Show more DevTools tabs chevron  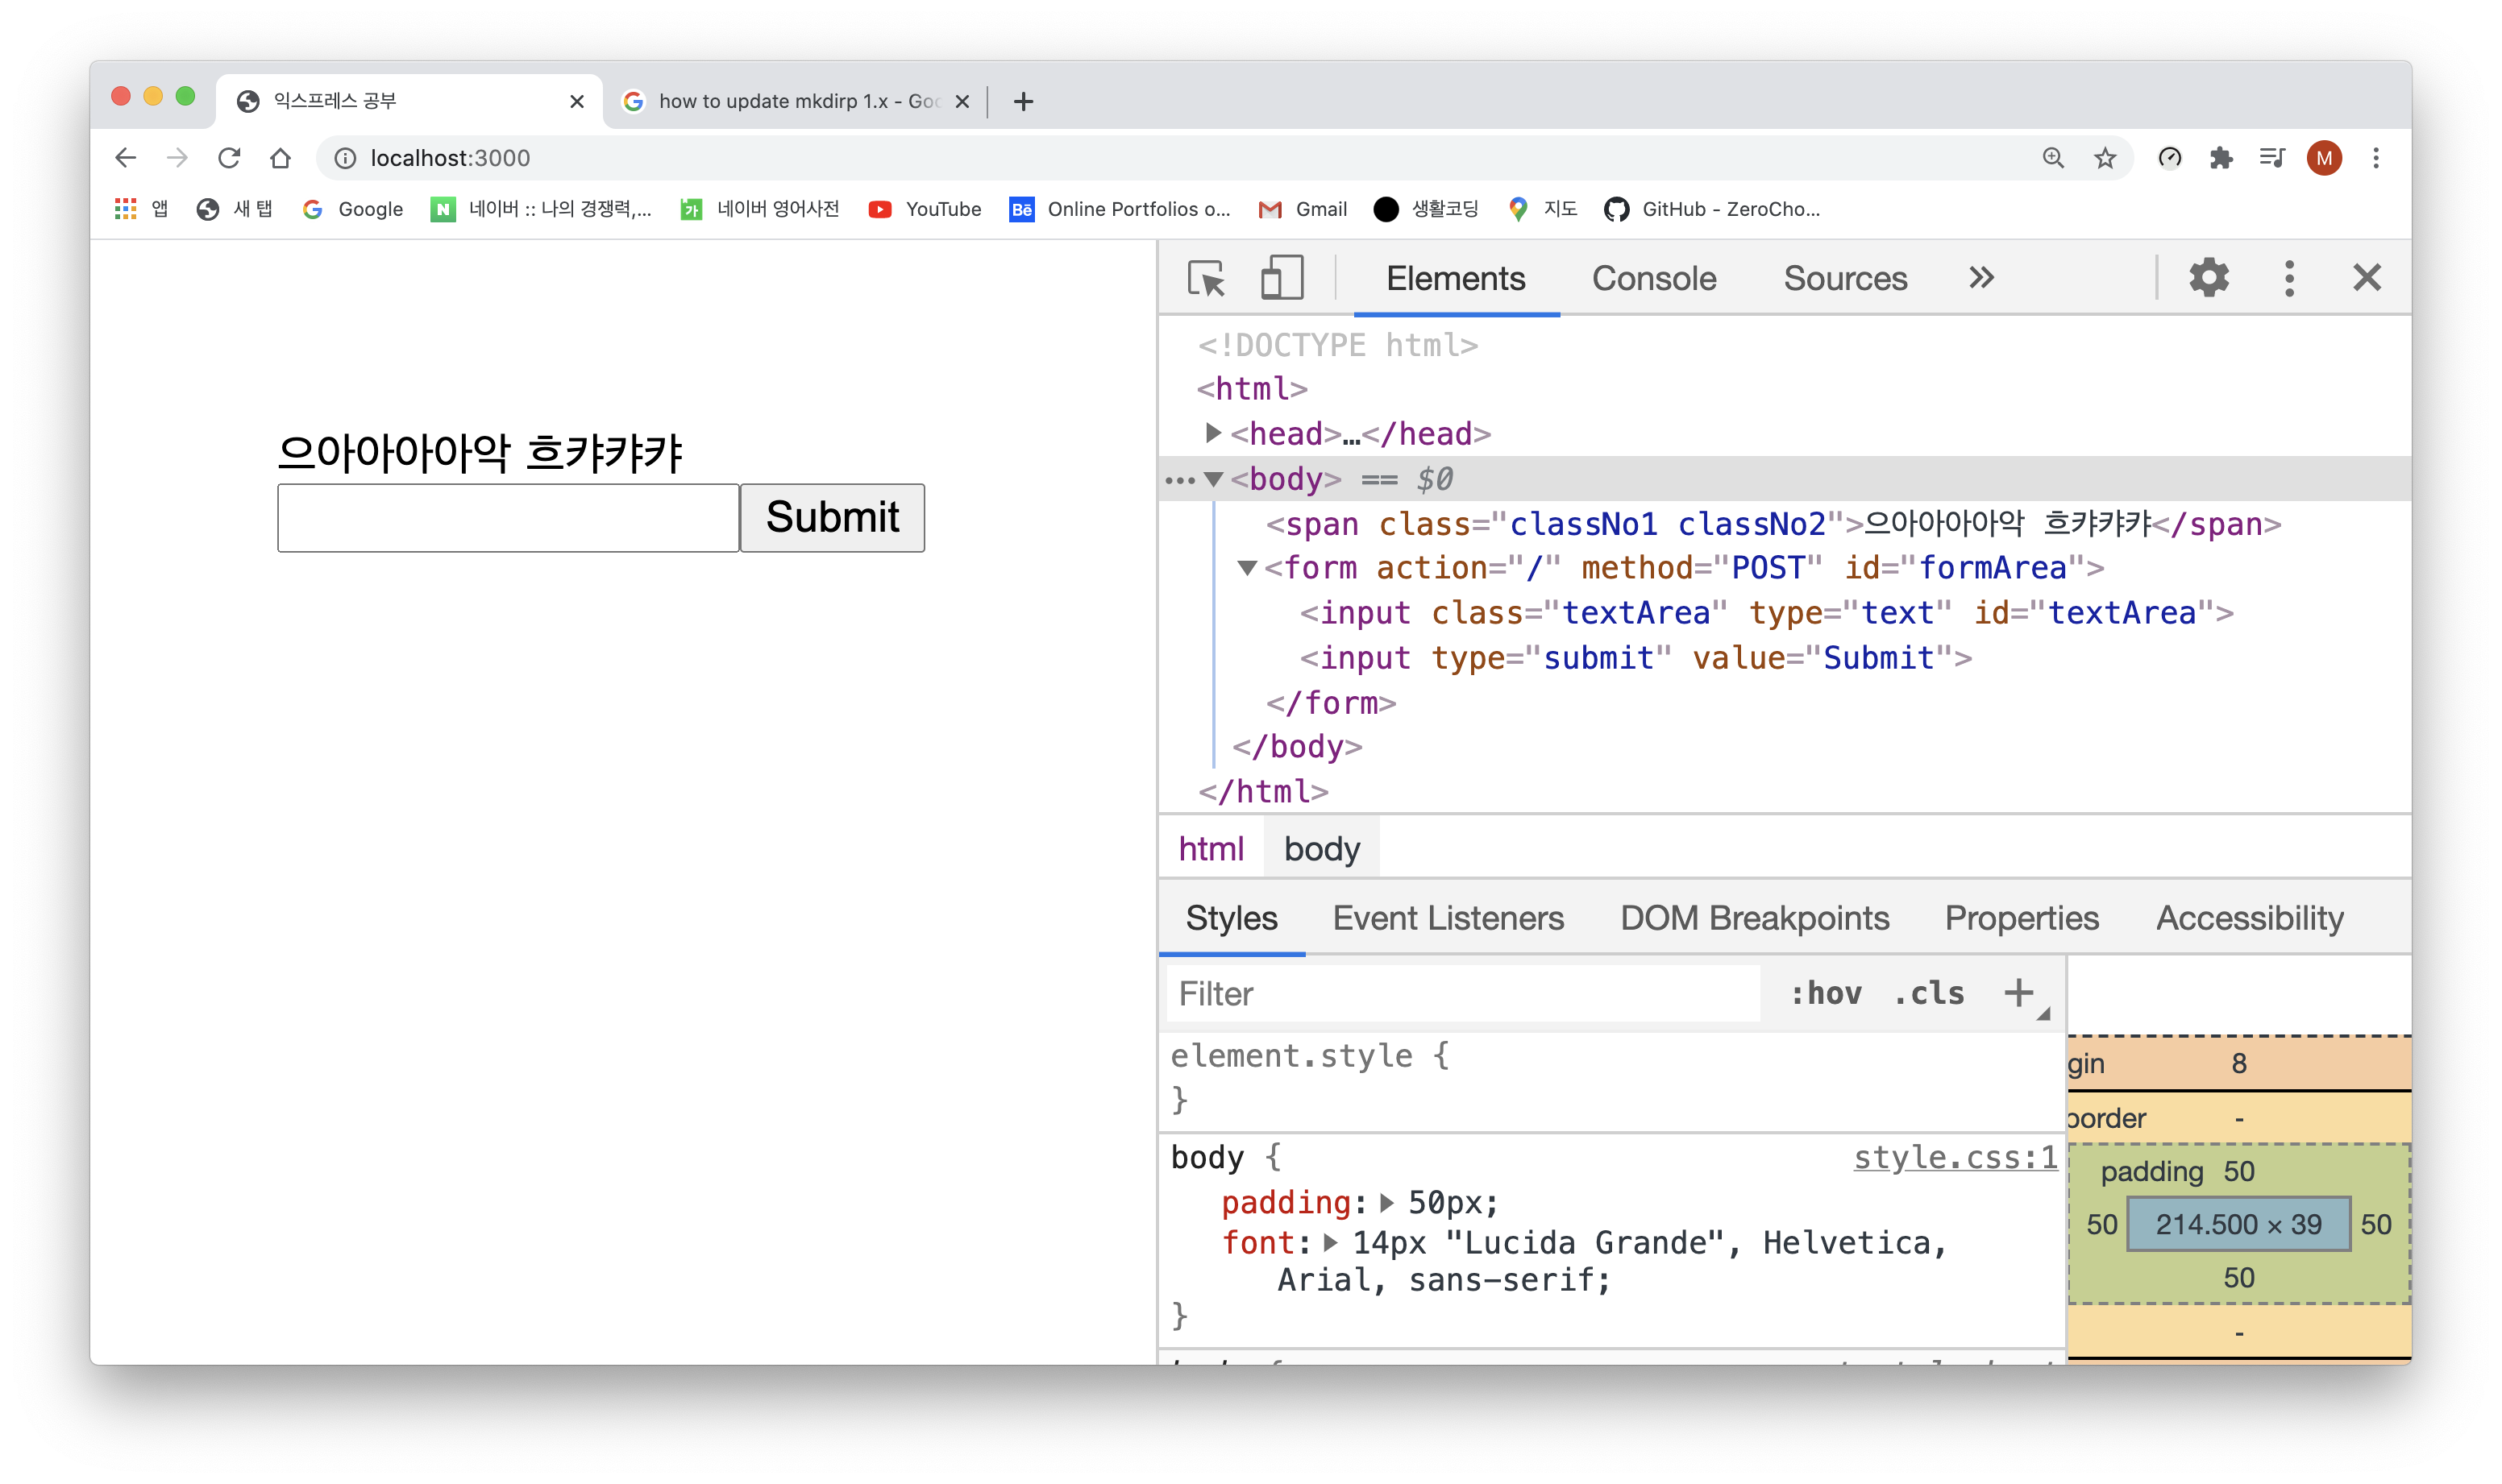click(1980, 278)
